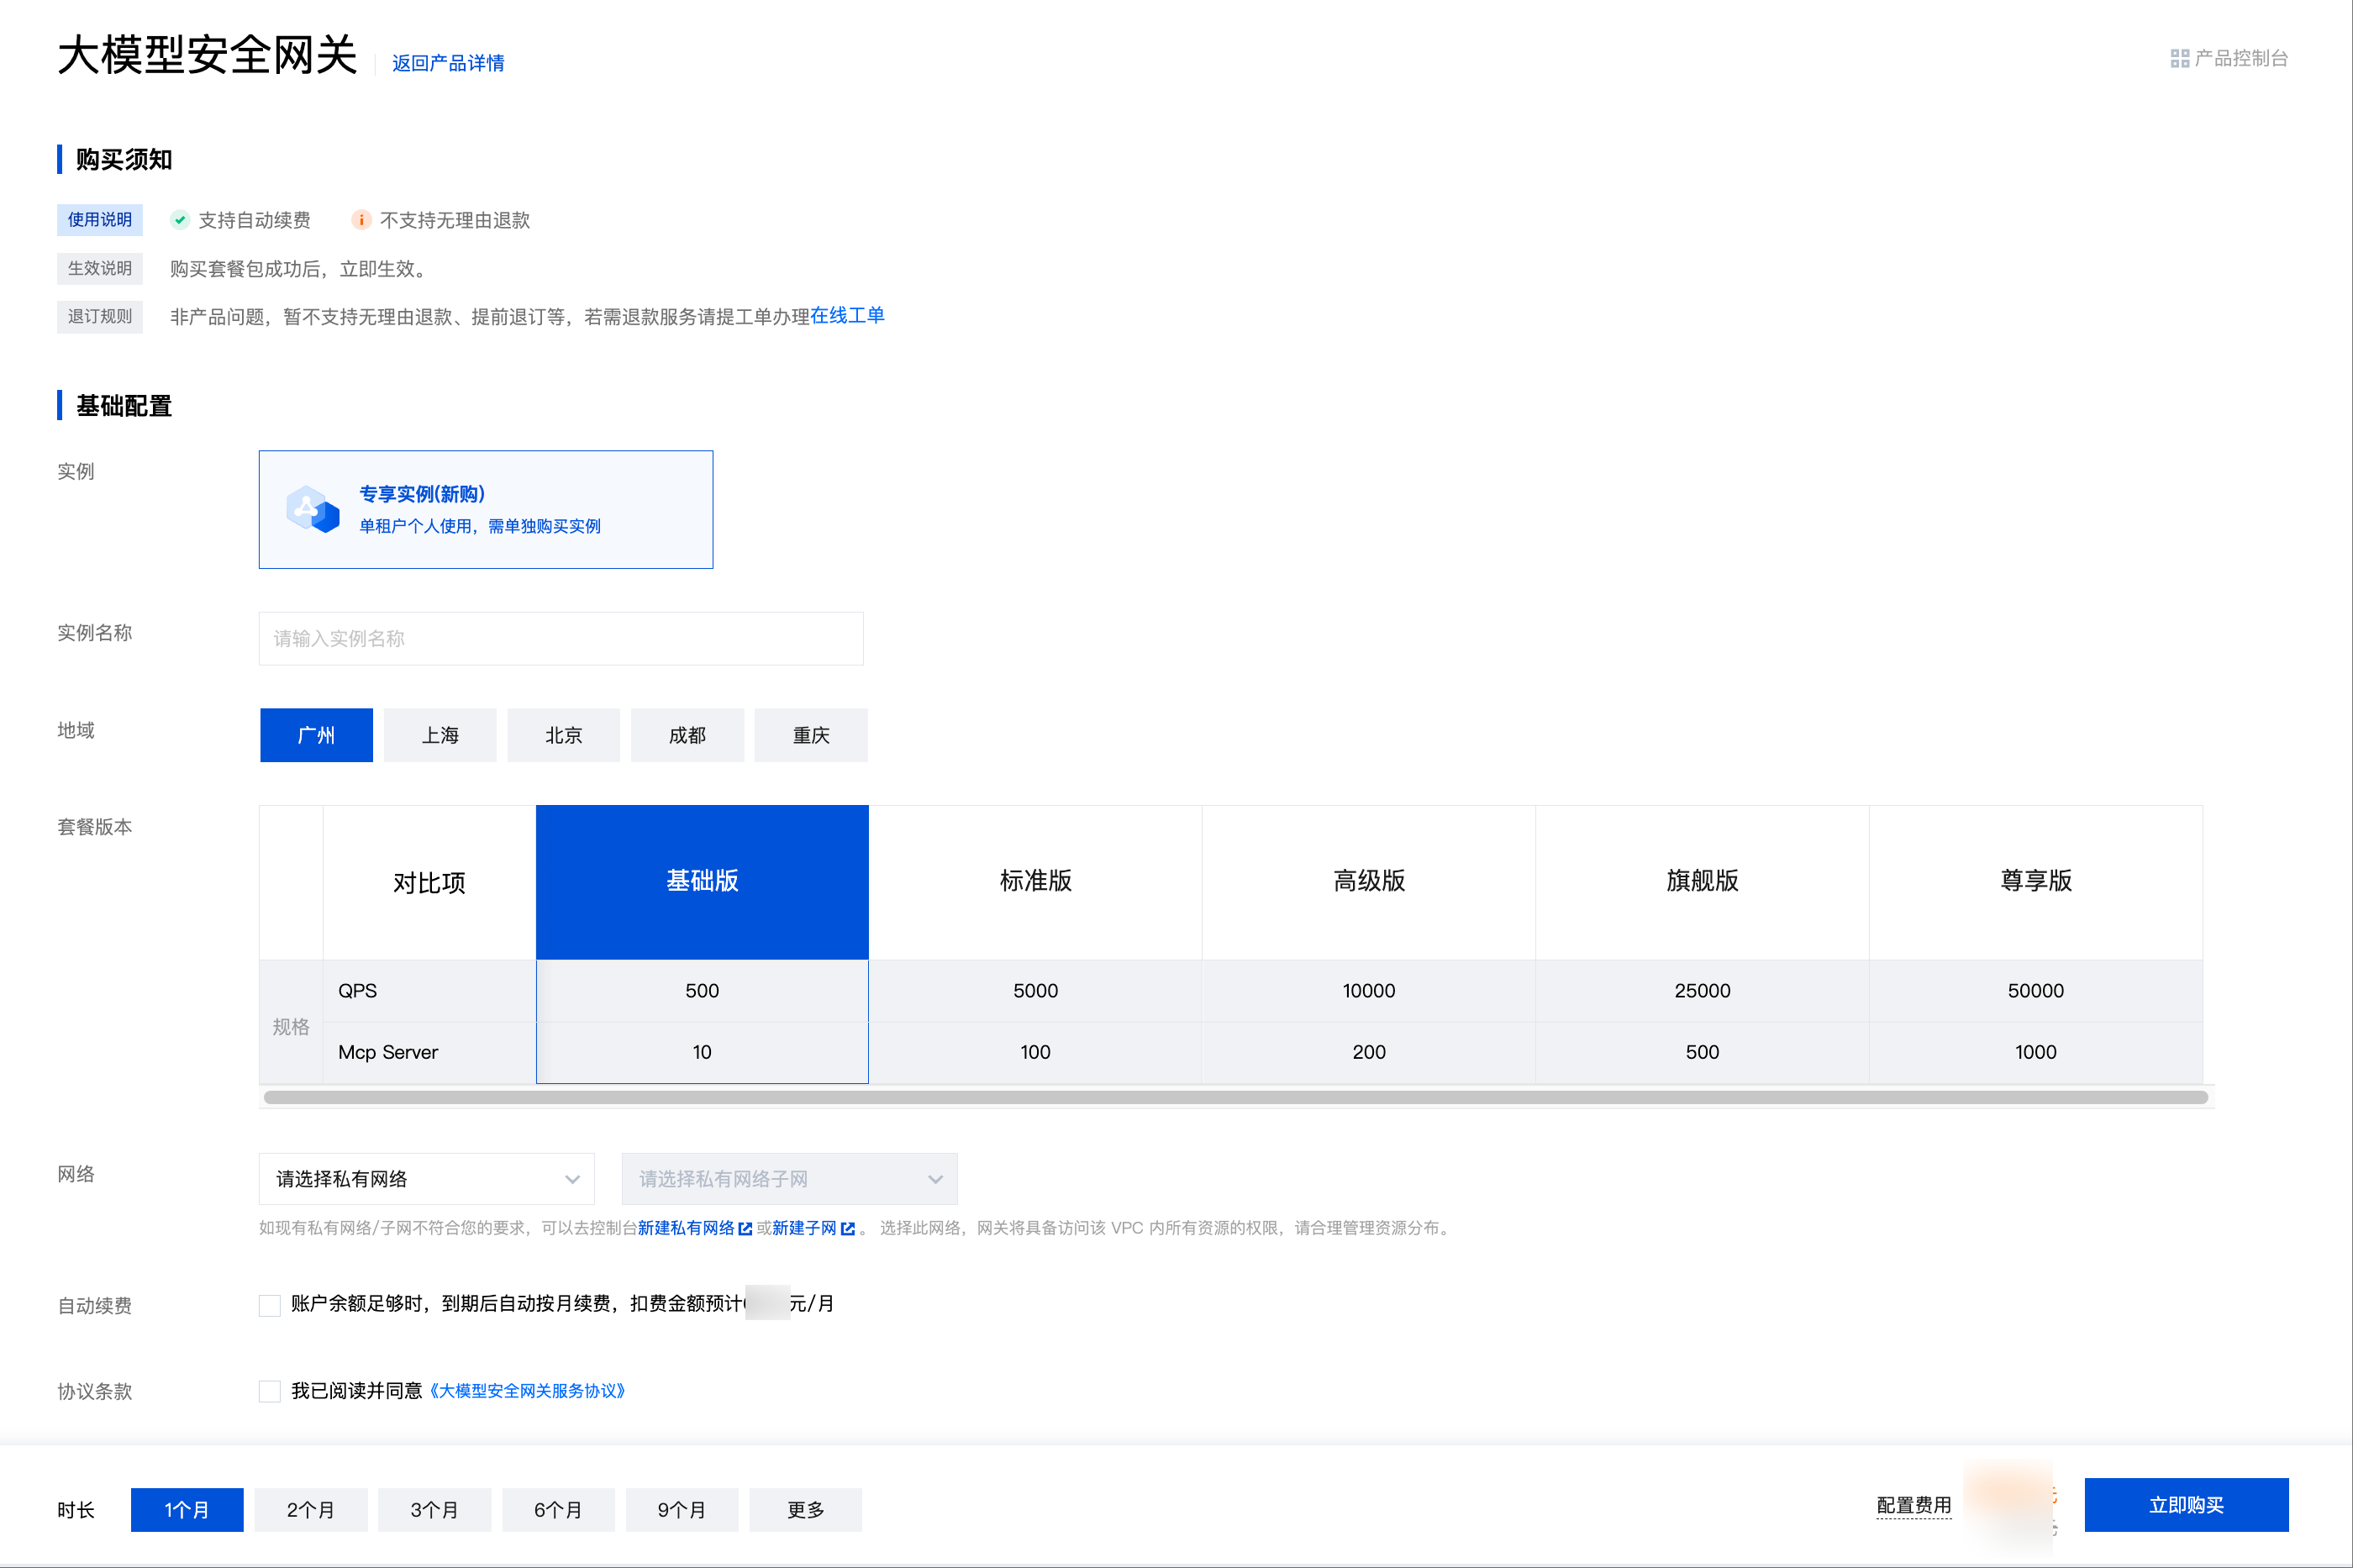2353x1568 pixels.
Task: Click the 基础配置 section heading
Action: tap(124, 405)
